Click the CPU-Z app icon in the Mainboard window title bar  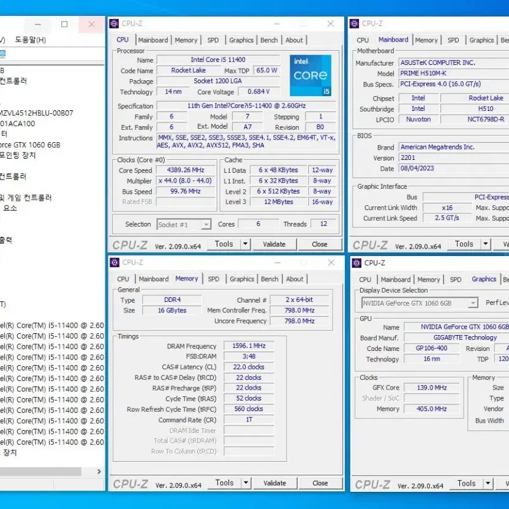355,24
